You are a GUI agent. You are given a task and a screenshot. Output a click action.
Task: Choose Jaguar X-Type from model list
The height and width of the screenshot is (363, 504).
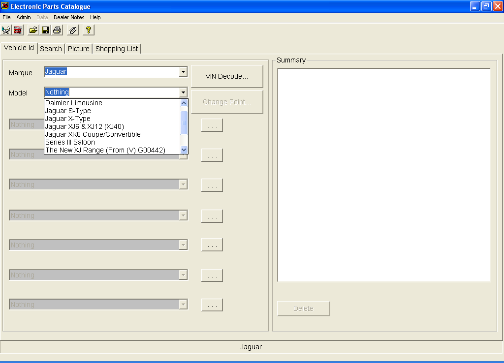point(112,119)
